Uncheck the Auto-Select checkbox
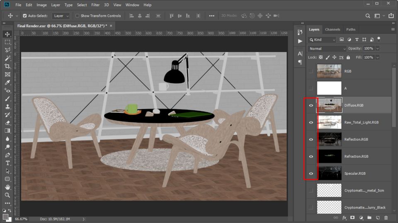 (x=24, y=16)
